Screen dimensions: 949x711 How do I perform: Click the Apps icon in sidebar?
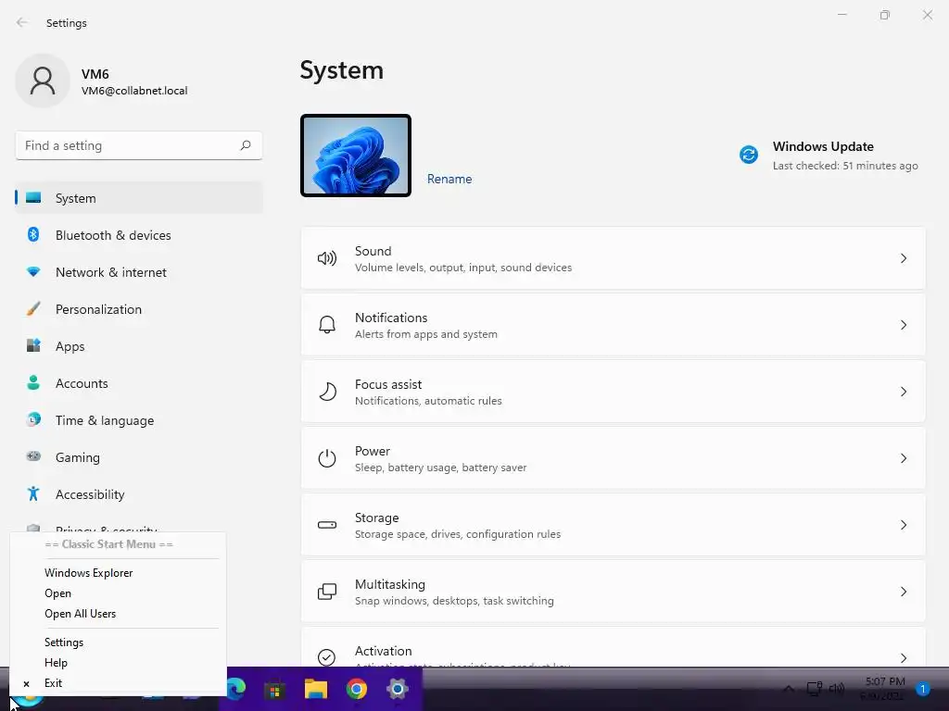click(x=33, y=346)
